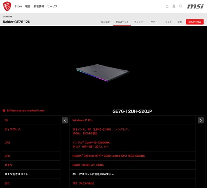Viewport: 207px width, 188px height.
Task: Click the Core i9-12900HK spec text
Action: [91, 144]
